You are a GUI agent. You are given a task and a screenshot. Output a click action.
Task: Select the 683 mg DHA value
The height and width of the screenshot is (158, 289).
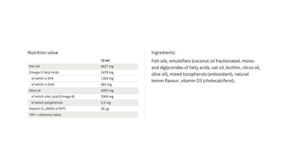[x=106, y=84]
